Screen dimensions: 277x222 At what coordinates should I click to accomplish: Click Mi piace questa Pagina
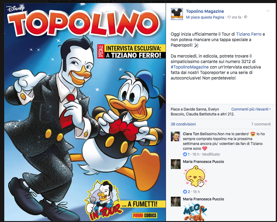click(205, 17)
